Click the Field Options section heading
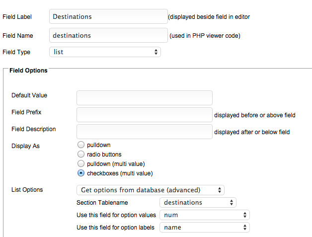312x237 pixels. [x=28, y=71]
